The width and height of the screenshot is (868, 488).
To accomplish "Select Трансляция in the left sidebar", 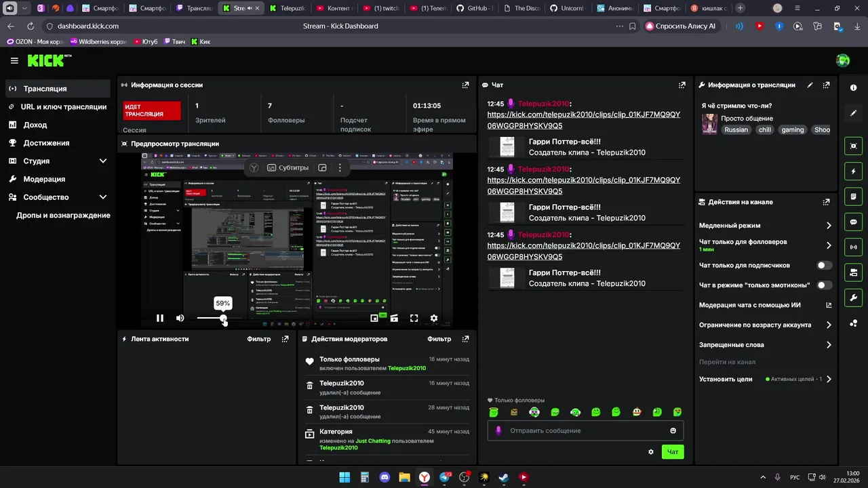I will click(58, 89).
